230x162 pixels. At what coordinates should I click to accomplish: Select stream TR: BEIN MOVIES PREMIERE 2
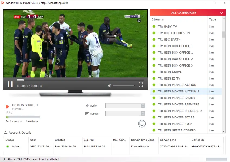[186, 111]
